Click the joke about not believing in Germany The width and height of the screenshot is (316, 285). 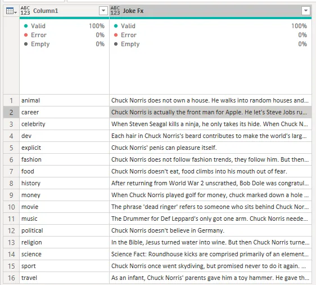pos(210,230)
